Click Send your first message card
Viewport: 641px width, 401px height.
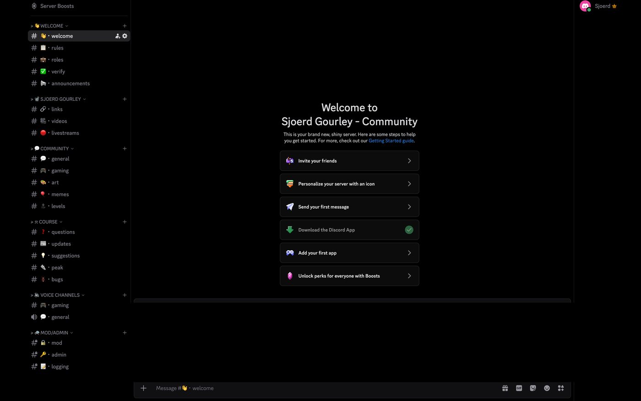point(349,207)
